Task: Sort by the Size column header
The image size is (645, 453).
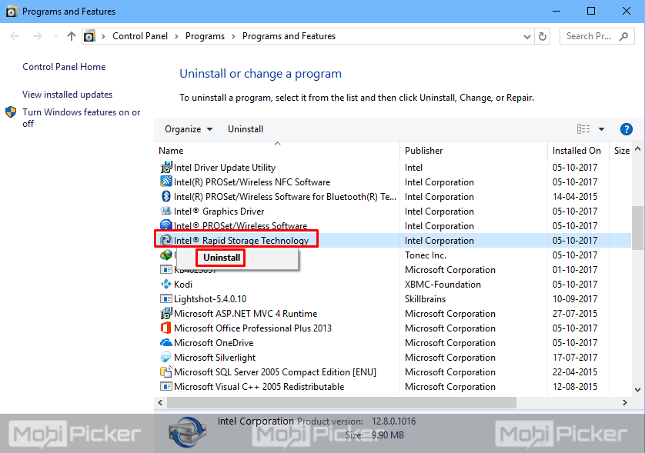Action: (x=620, y=151)
